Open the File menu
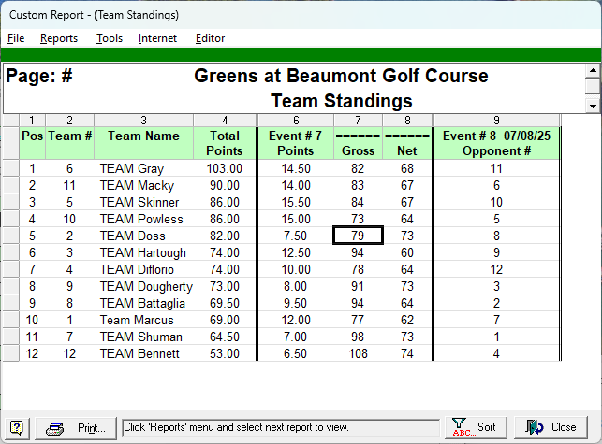Viewport: 602px width, 444px height. tap(16, 38)
